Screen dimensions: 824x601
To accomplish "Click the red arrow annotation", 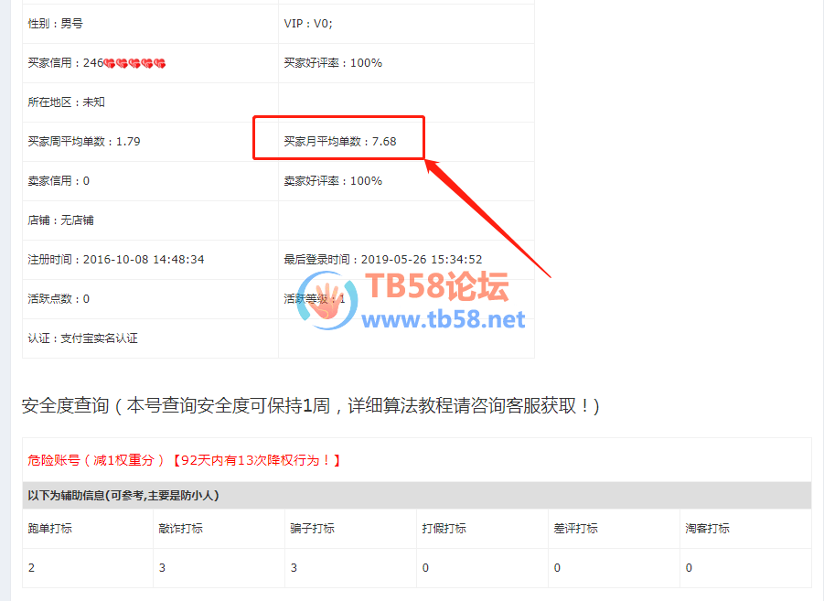I will pos(487,219).
